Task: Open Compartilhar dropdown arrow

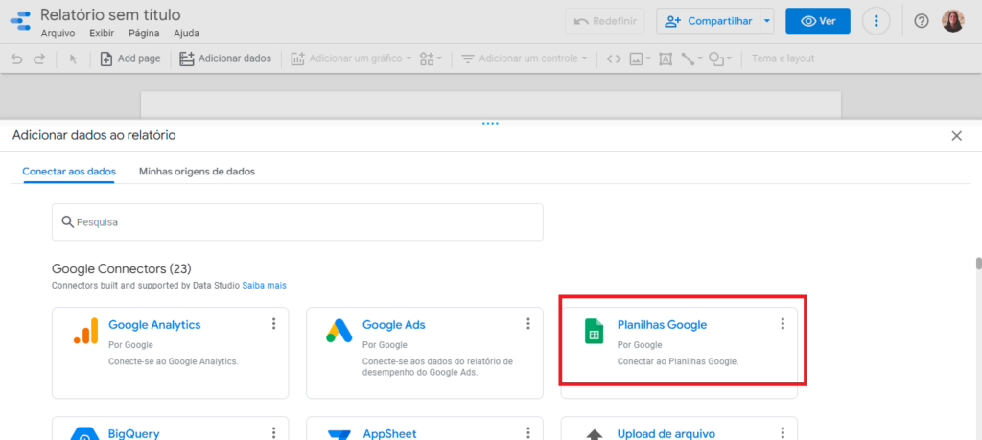Action: 767,21
